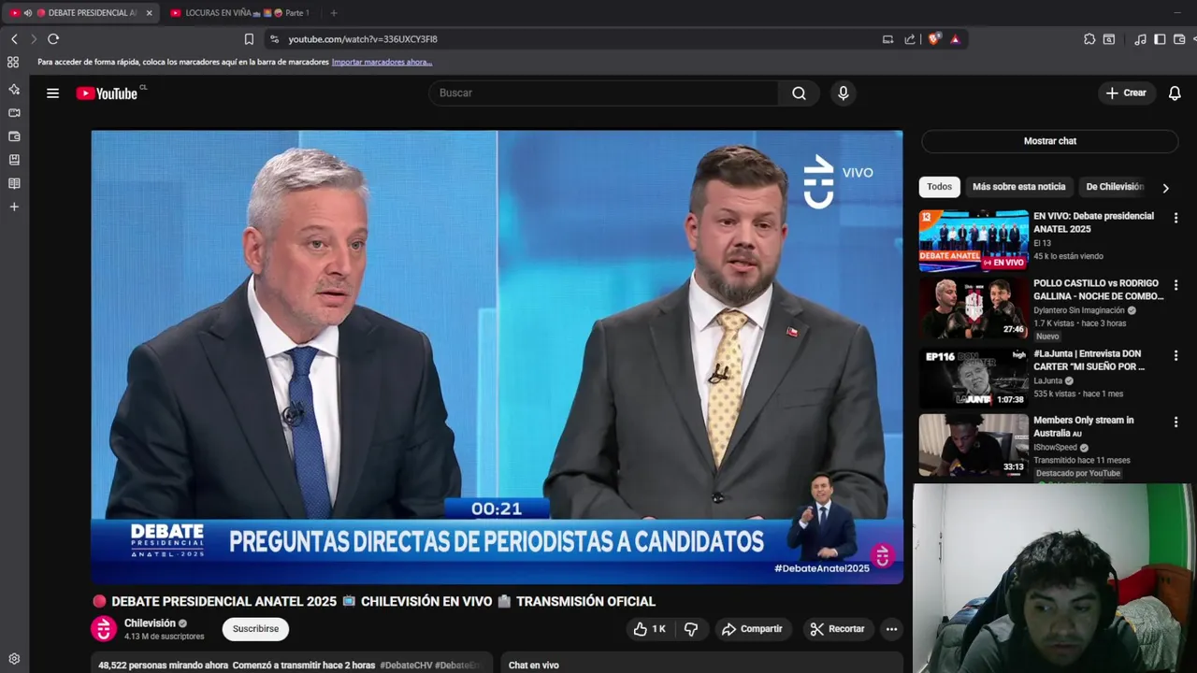Open more actions ellipsis under video
The width and height of the screenshot is (1197, 673).
tap(891, 629)
